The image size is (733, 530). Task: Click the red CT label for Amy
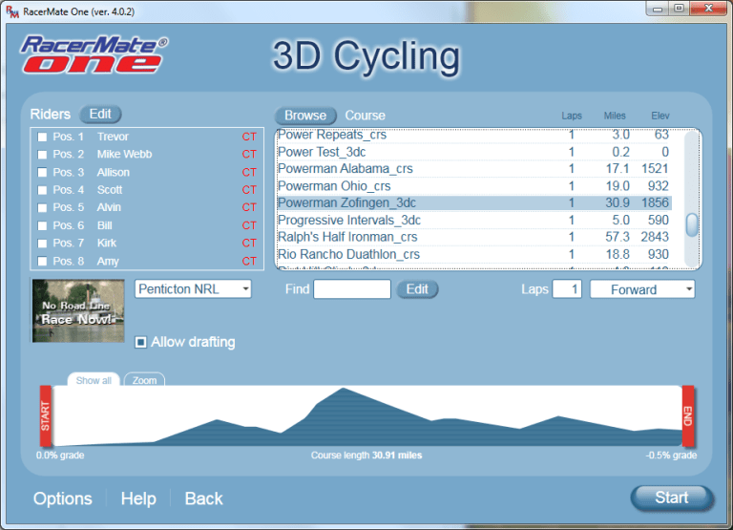click(249, 262)
